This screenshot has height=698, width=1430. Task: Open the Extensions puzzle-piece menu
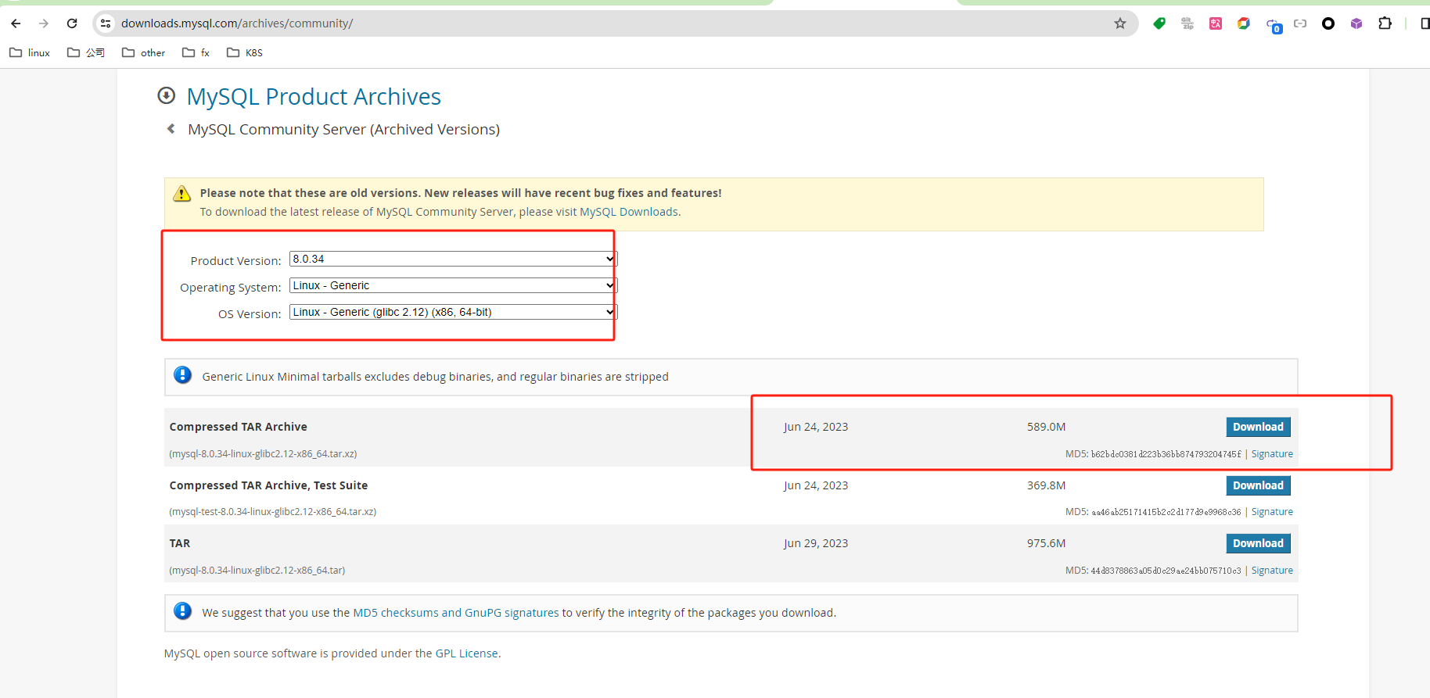point(1385,23)
